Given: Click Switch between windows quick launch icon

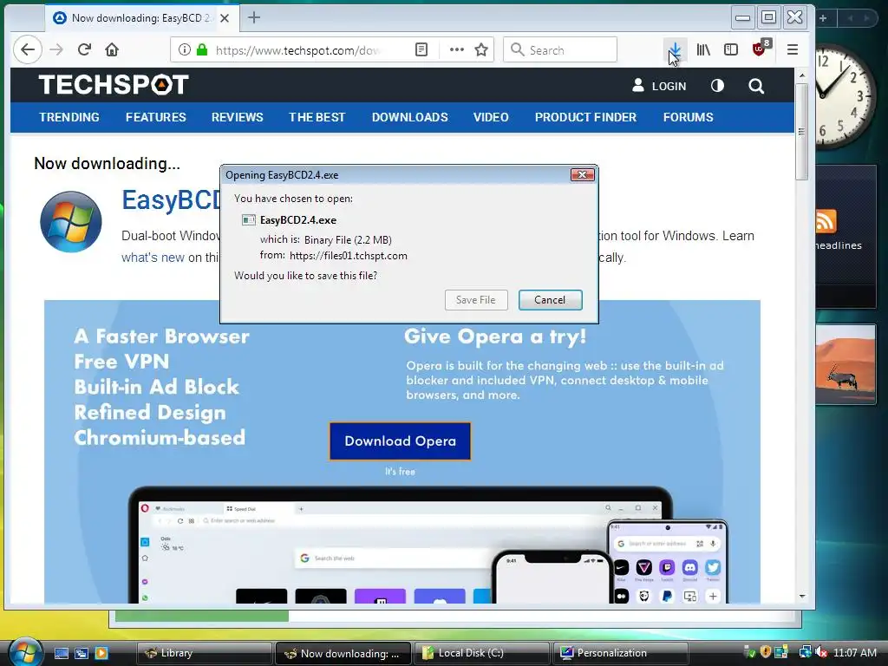Looking at the screenshot, I should 82,653.
